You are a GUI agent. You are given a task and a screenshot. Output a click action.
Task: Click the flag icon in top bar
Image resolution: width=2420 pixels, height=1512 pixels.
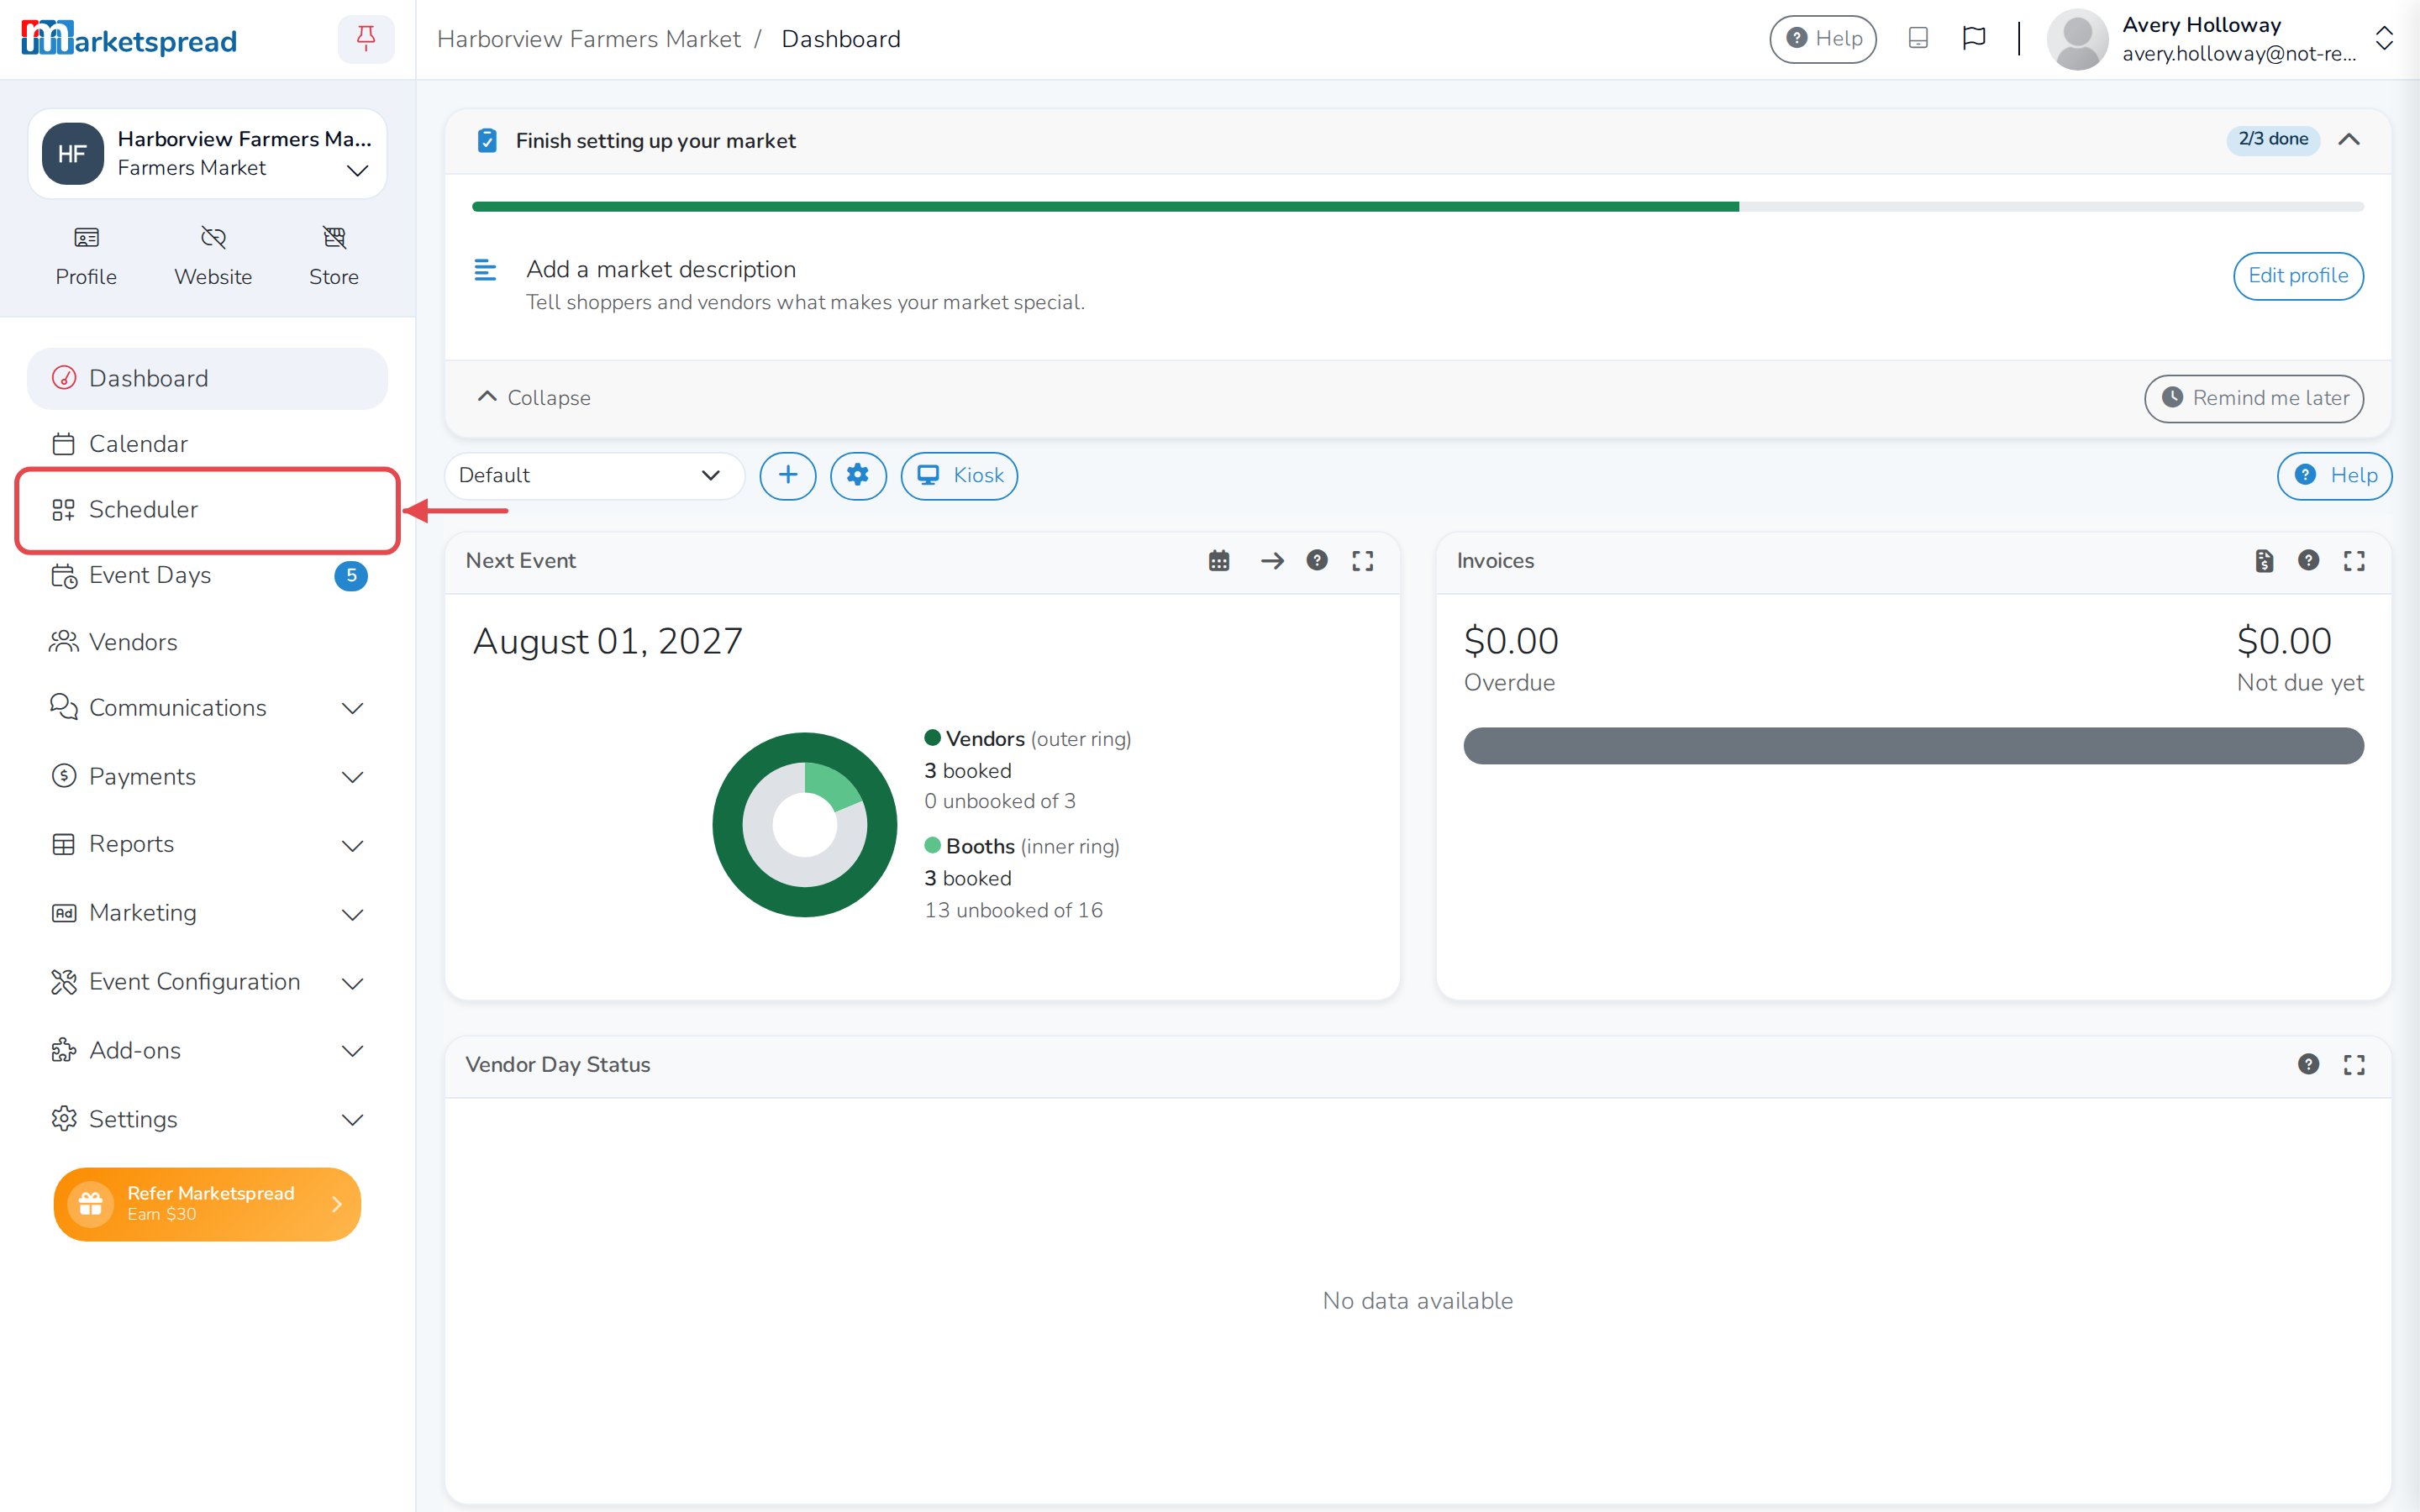click(x=1974, y=39)
